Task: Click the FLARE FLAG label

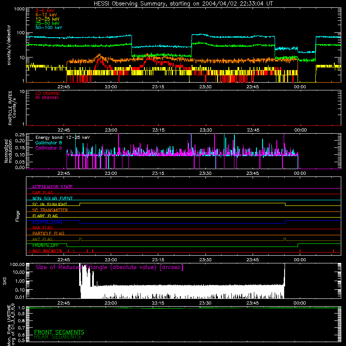Action: pyautogui.click(x=45, y=216)
